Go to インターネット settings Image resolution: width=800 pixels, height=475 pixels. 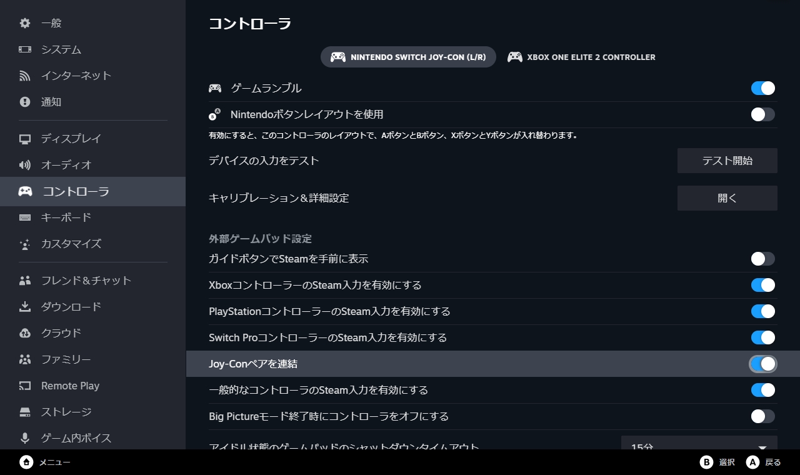click(92, 76)
